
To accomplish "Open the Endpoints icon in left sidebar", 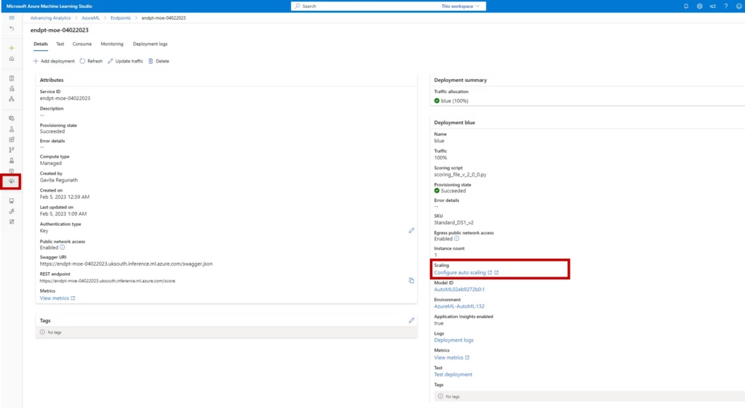I will [11, 181].
